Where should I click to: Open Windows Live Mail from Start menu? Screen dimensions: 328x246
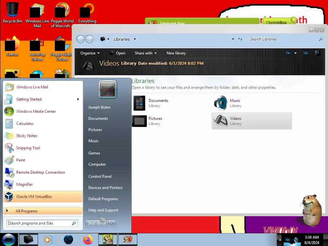43,87
